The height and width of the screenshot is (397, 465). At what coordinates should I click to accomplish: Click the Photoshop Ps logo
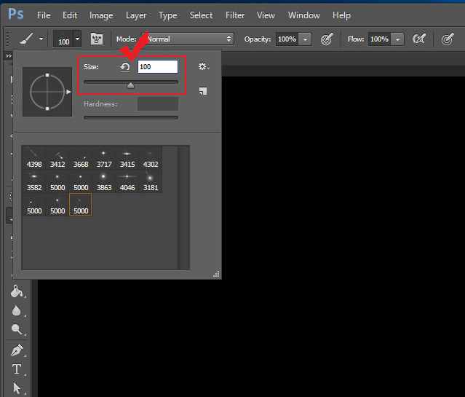(x=16, y=14)
